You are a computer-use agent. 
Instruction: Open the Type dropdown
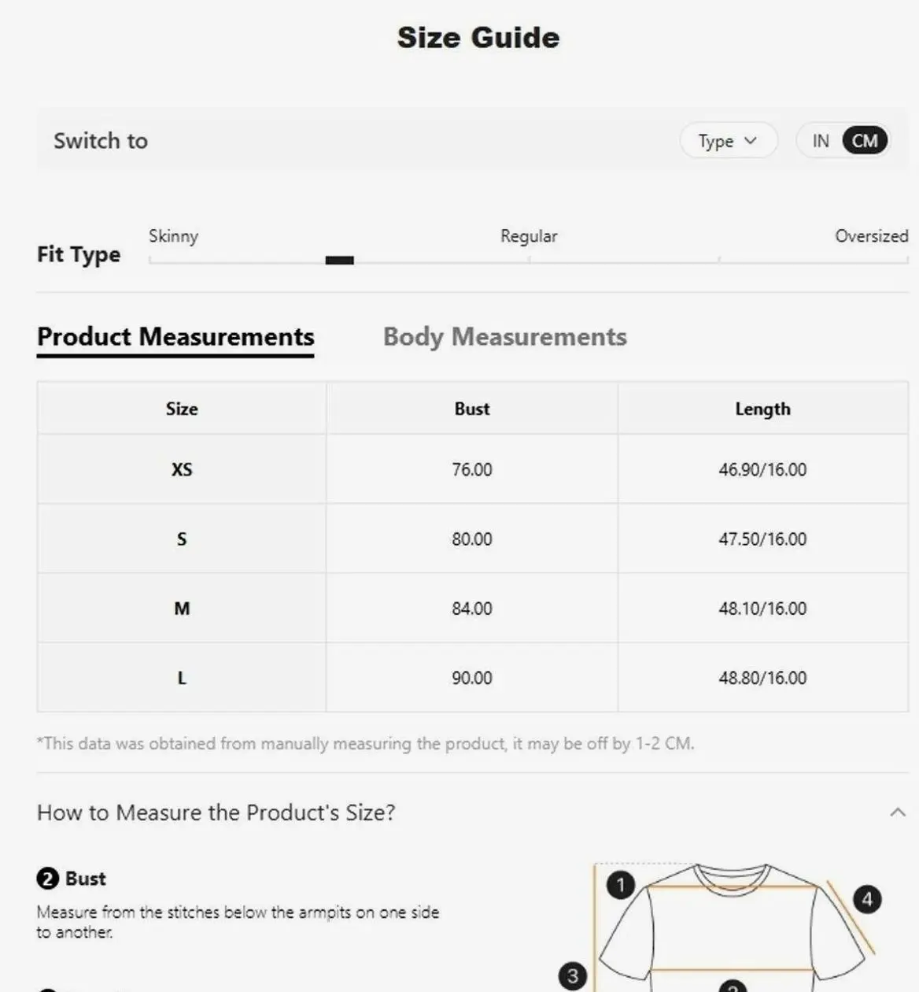point(728,141)
